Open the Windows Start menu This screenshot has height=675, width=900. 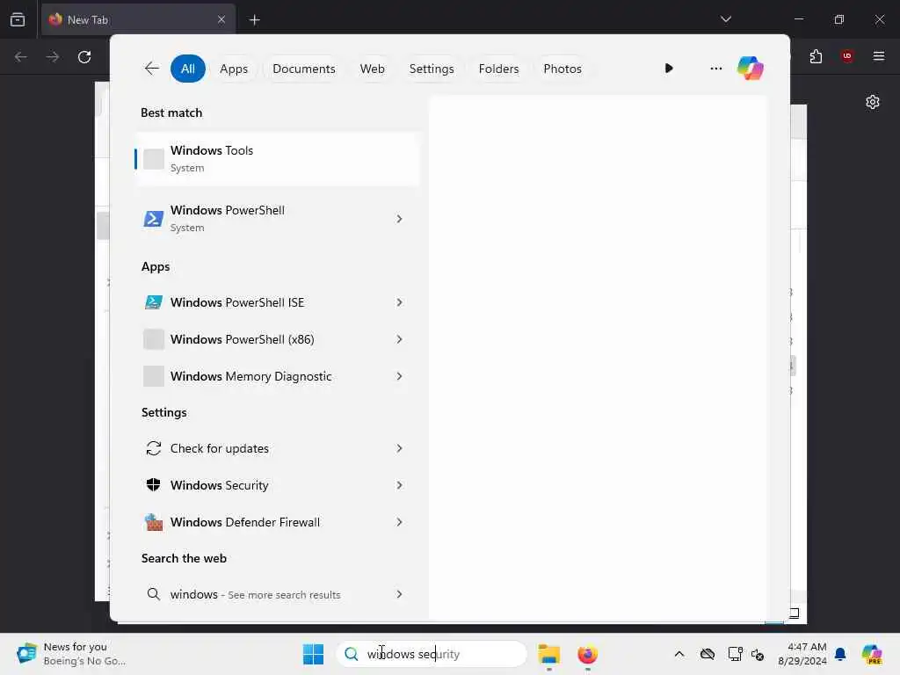[x=313, y=654]
